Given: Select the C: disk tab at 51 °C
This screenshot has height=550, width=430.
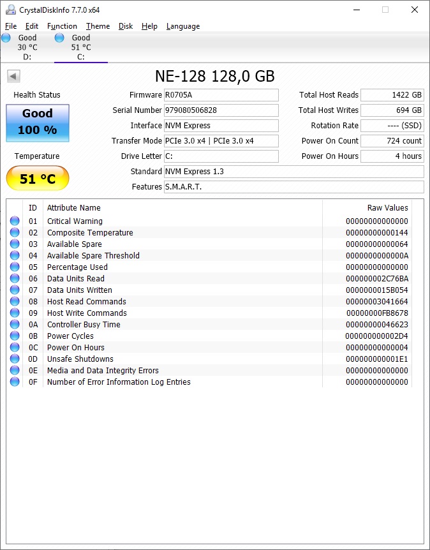Looking at the screenshot, I should (x=80, y=47).
